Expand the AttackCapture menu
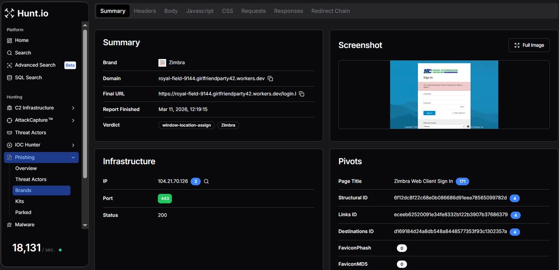The height and width of the screenshot is (270, 559). tap(73, 120)
